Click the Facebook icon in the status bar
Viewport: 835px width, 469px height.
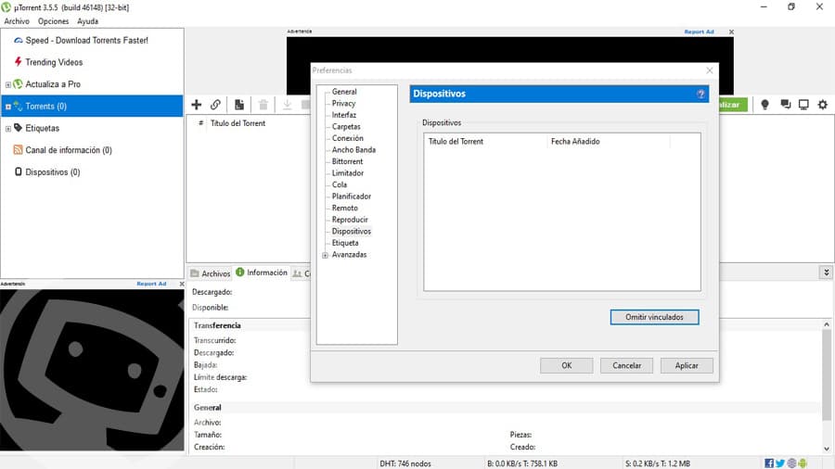(769, 463)
